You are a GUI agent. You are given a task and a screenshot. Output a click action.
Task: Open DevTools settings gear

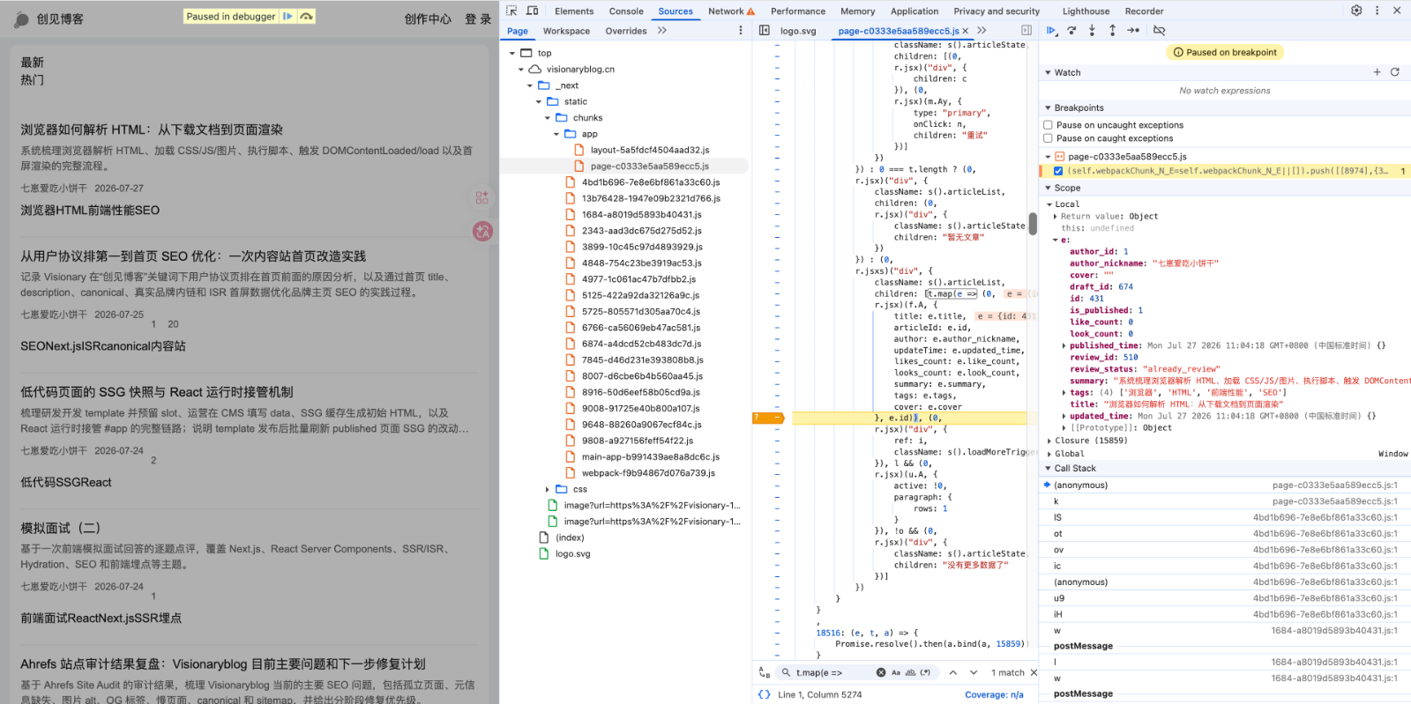1356,11
